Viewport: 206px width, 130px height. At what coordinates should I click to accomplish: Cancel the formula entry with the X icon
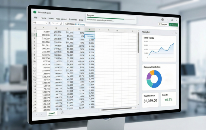coord(53,23)
